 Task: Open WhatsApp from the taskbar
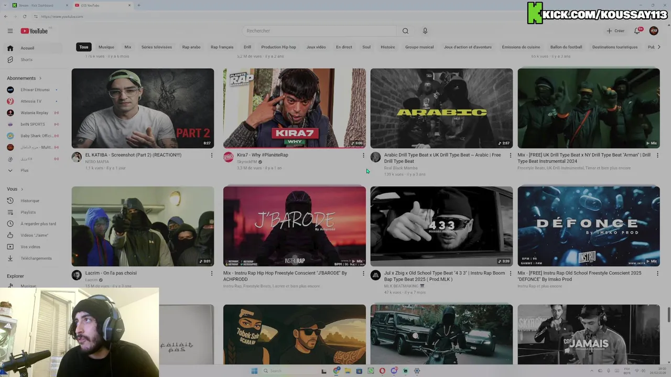pos(371,371)
